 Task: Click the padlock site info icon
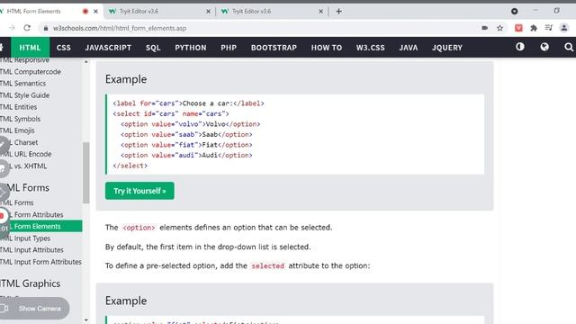[x=46, y=28]
